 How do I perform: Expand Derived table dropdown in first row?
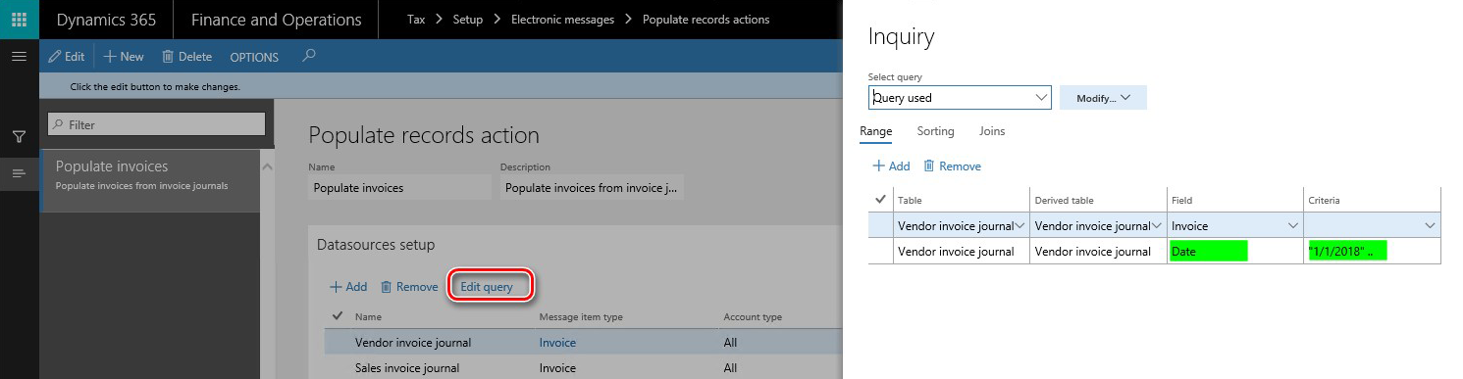point(1157,226)
